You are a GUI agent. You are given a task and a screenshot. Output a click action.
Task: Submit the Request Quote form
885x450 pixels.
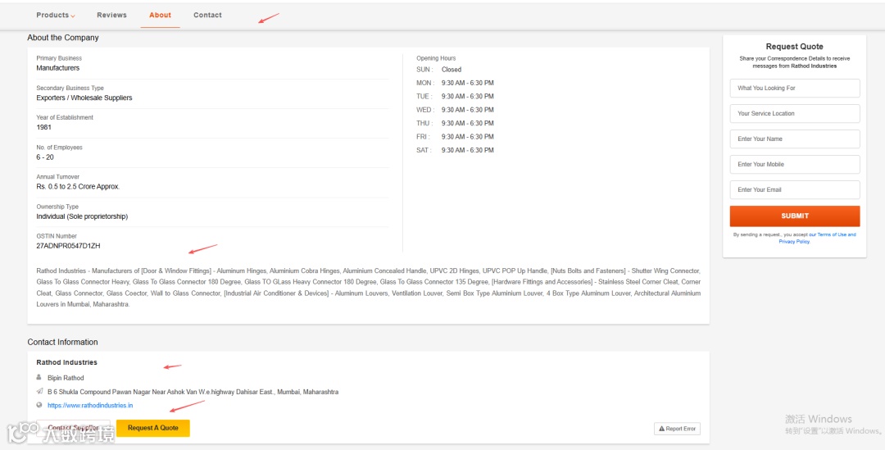tap(795, 216)
